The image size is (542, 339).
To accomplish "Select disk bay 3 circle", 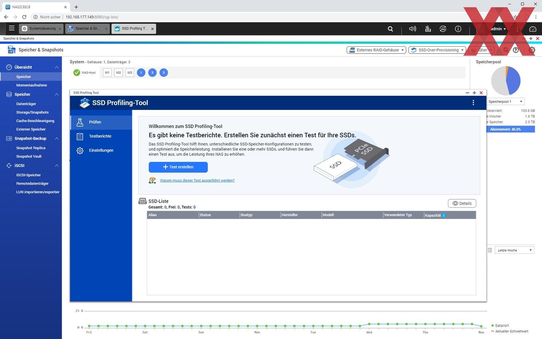I will (x=163, y=73).
